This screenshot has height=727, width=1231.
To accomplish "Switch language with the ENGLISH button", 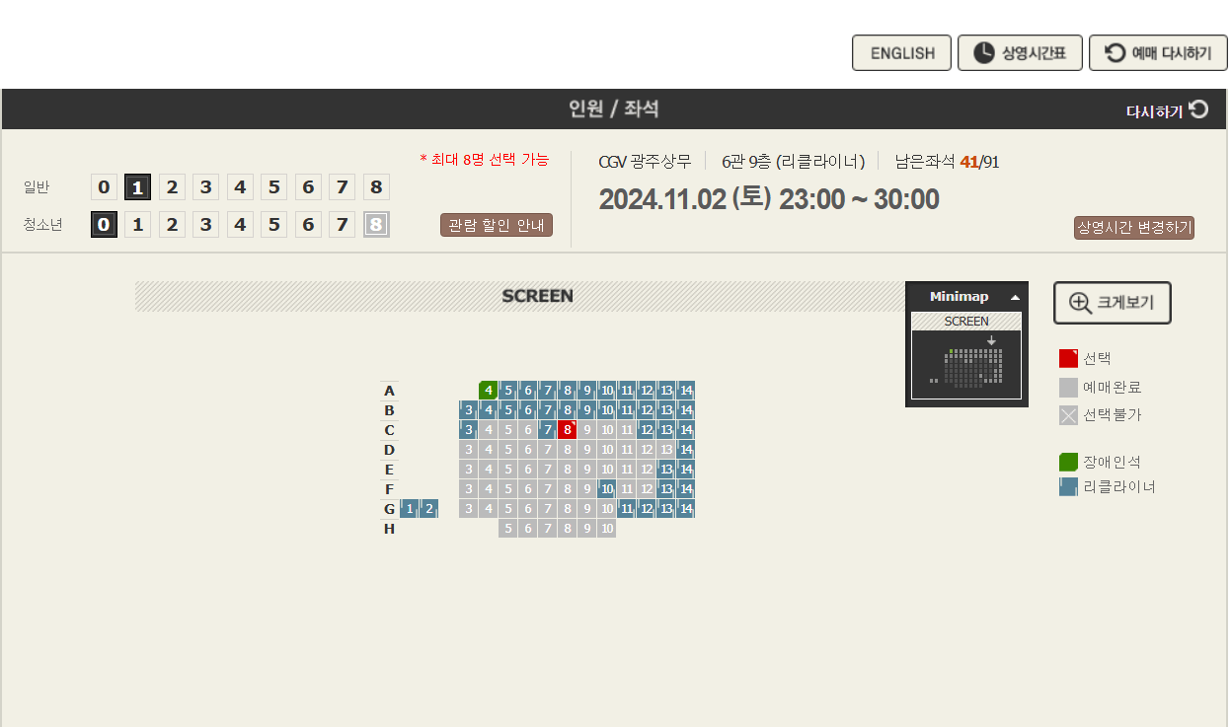I will 901,53.
